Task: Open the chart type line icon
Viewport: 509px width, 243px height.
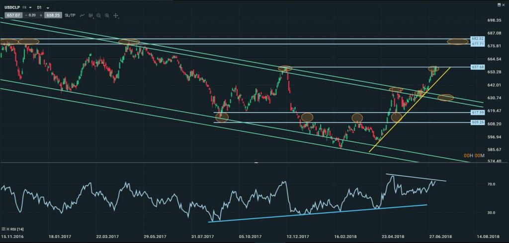Action: click(x=82, y=16)
